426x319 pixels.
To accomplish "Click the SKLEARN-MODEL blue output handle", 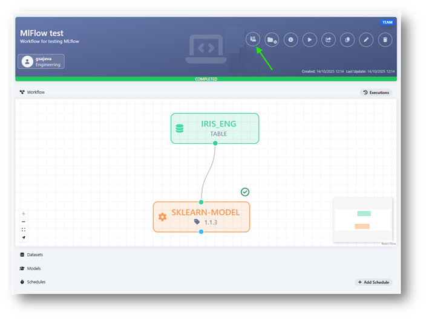I will pyautogui.click(x=201, y=231).
